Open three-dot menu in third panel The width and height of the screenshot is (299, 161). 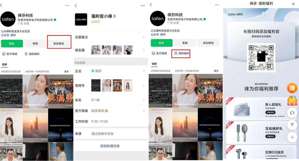coord(217,5)
